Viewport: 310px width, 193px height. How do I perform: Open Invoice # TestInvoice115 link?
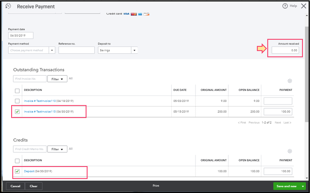click(x=40, y=112)
